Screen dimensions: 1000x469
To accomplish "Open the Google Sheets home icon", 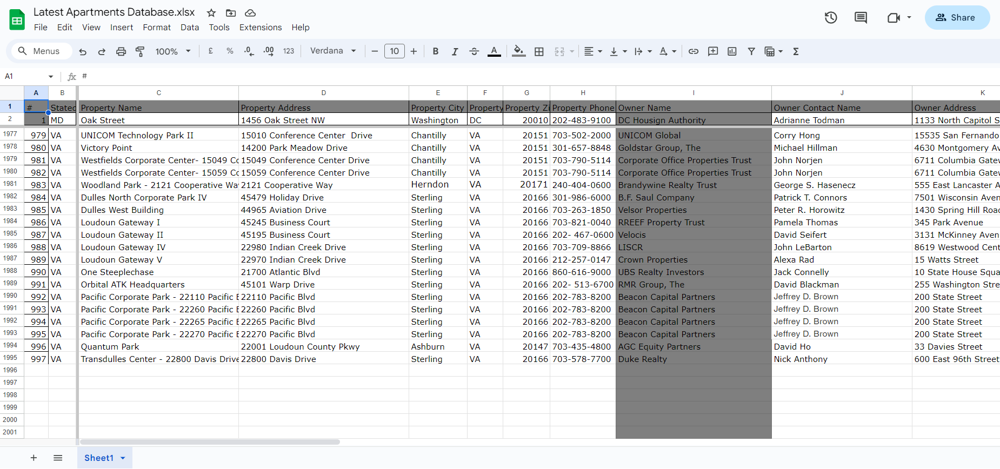I will pos(17,20).
